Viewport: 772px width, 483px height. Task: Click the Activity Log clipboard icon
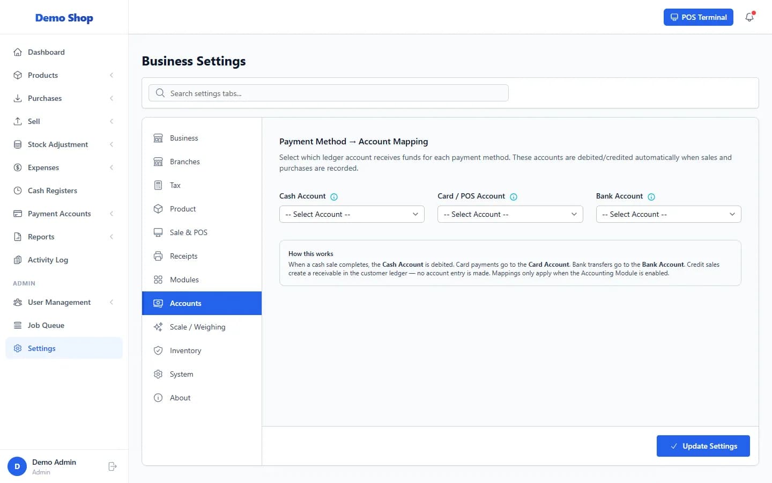click(x=18, y=260)
